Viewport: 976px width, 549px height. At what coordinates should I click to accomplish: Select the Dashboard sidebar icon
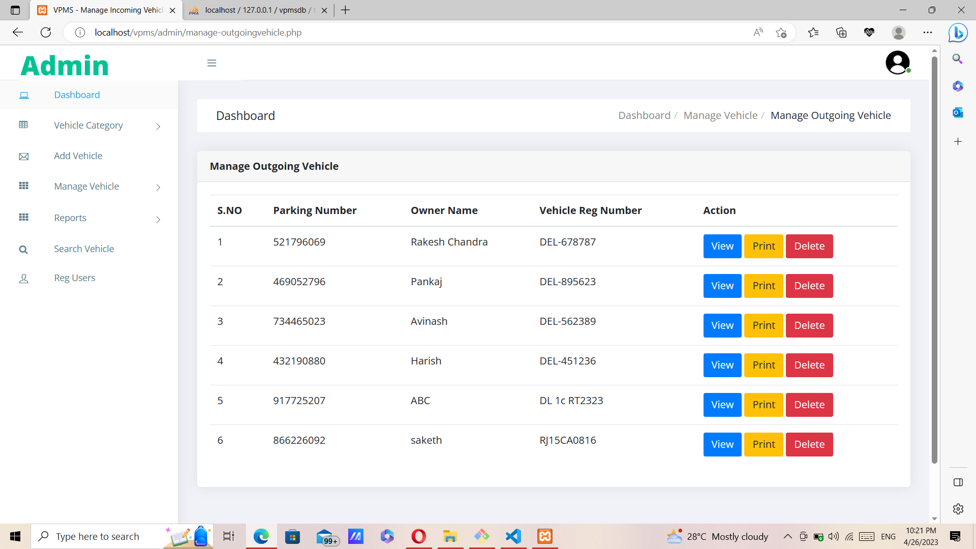[23, 95]
